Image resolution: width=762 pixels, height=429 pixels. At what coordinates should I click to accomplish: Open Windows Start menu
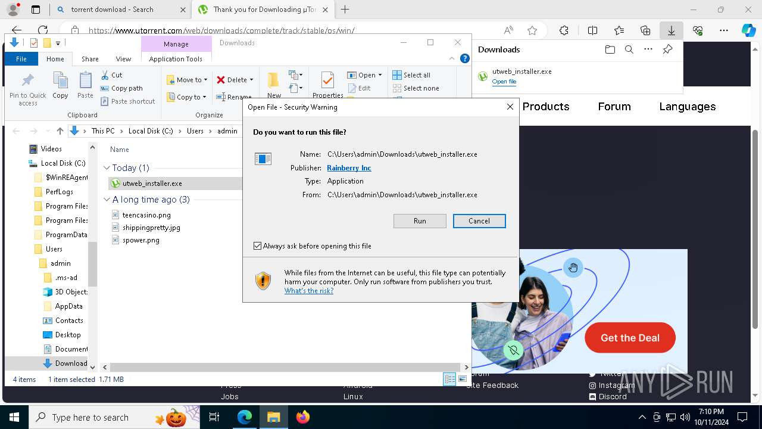click(x=14, y=417)
